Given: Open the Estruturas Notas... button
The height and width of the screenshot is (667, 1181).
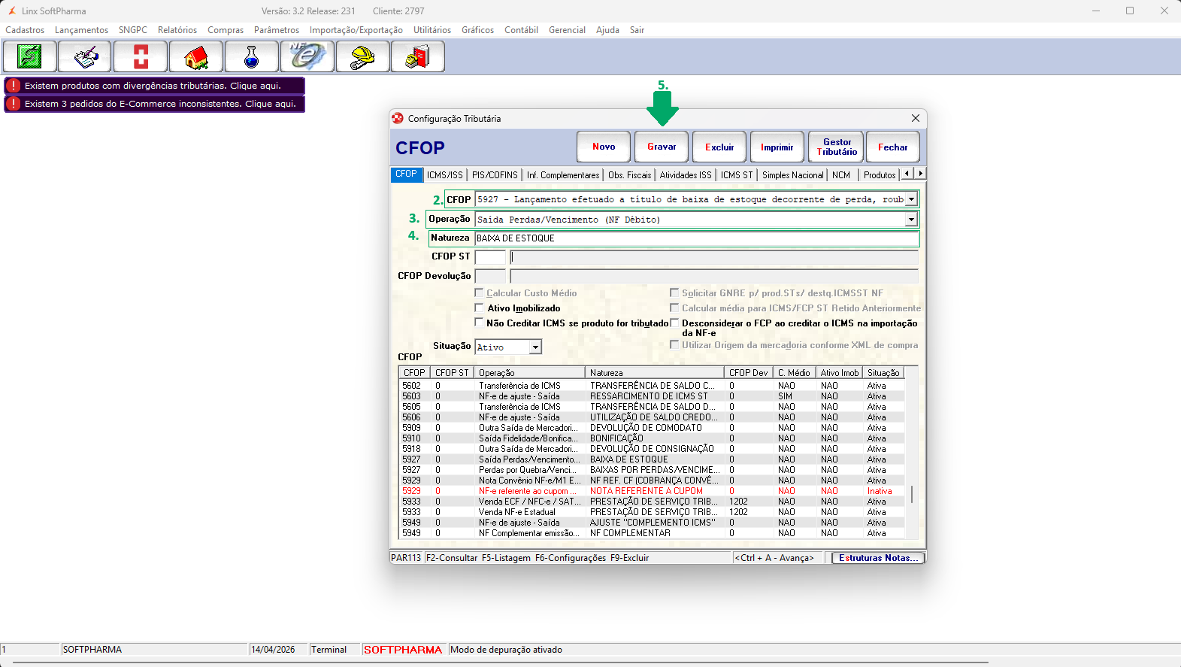Looking at the screenshot, I should 878,558.
